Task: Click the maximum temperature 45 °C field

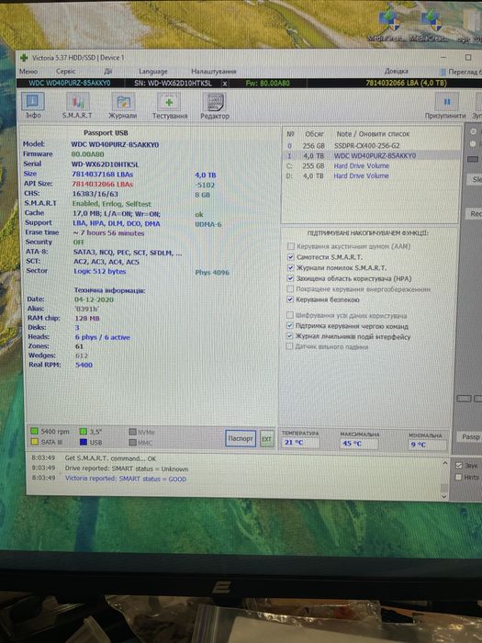Action: (x=359, y=444)
